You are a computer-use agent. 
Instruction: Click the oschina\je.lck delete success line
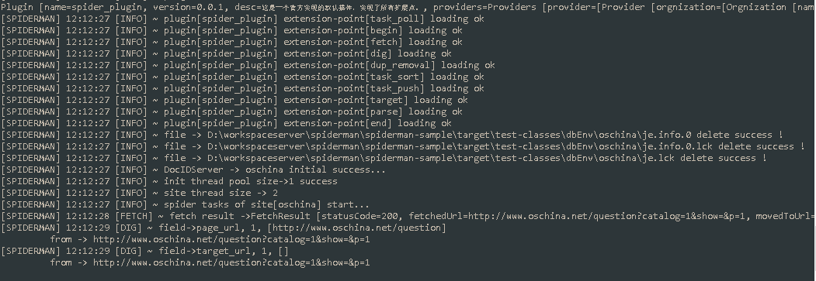[x=384, y=158]
